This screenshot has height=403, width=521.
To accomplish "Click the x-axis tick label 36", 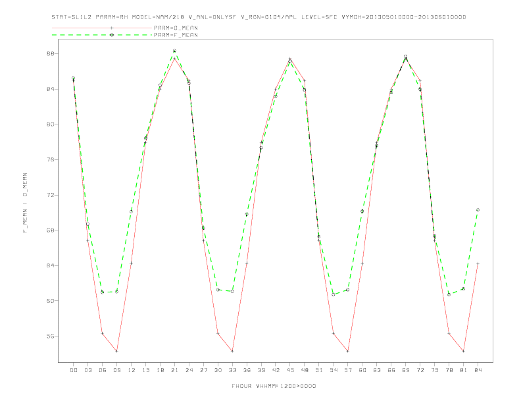I will [x=247, y=370].
